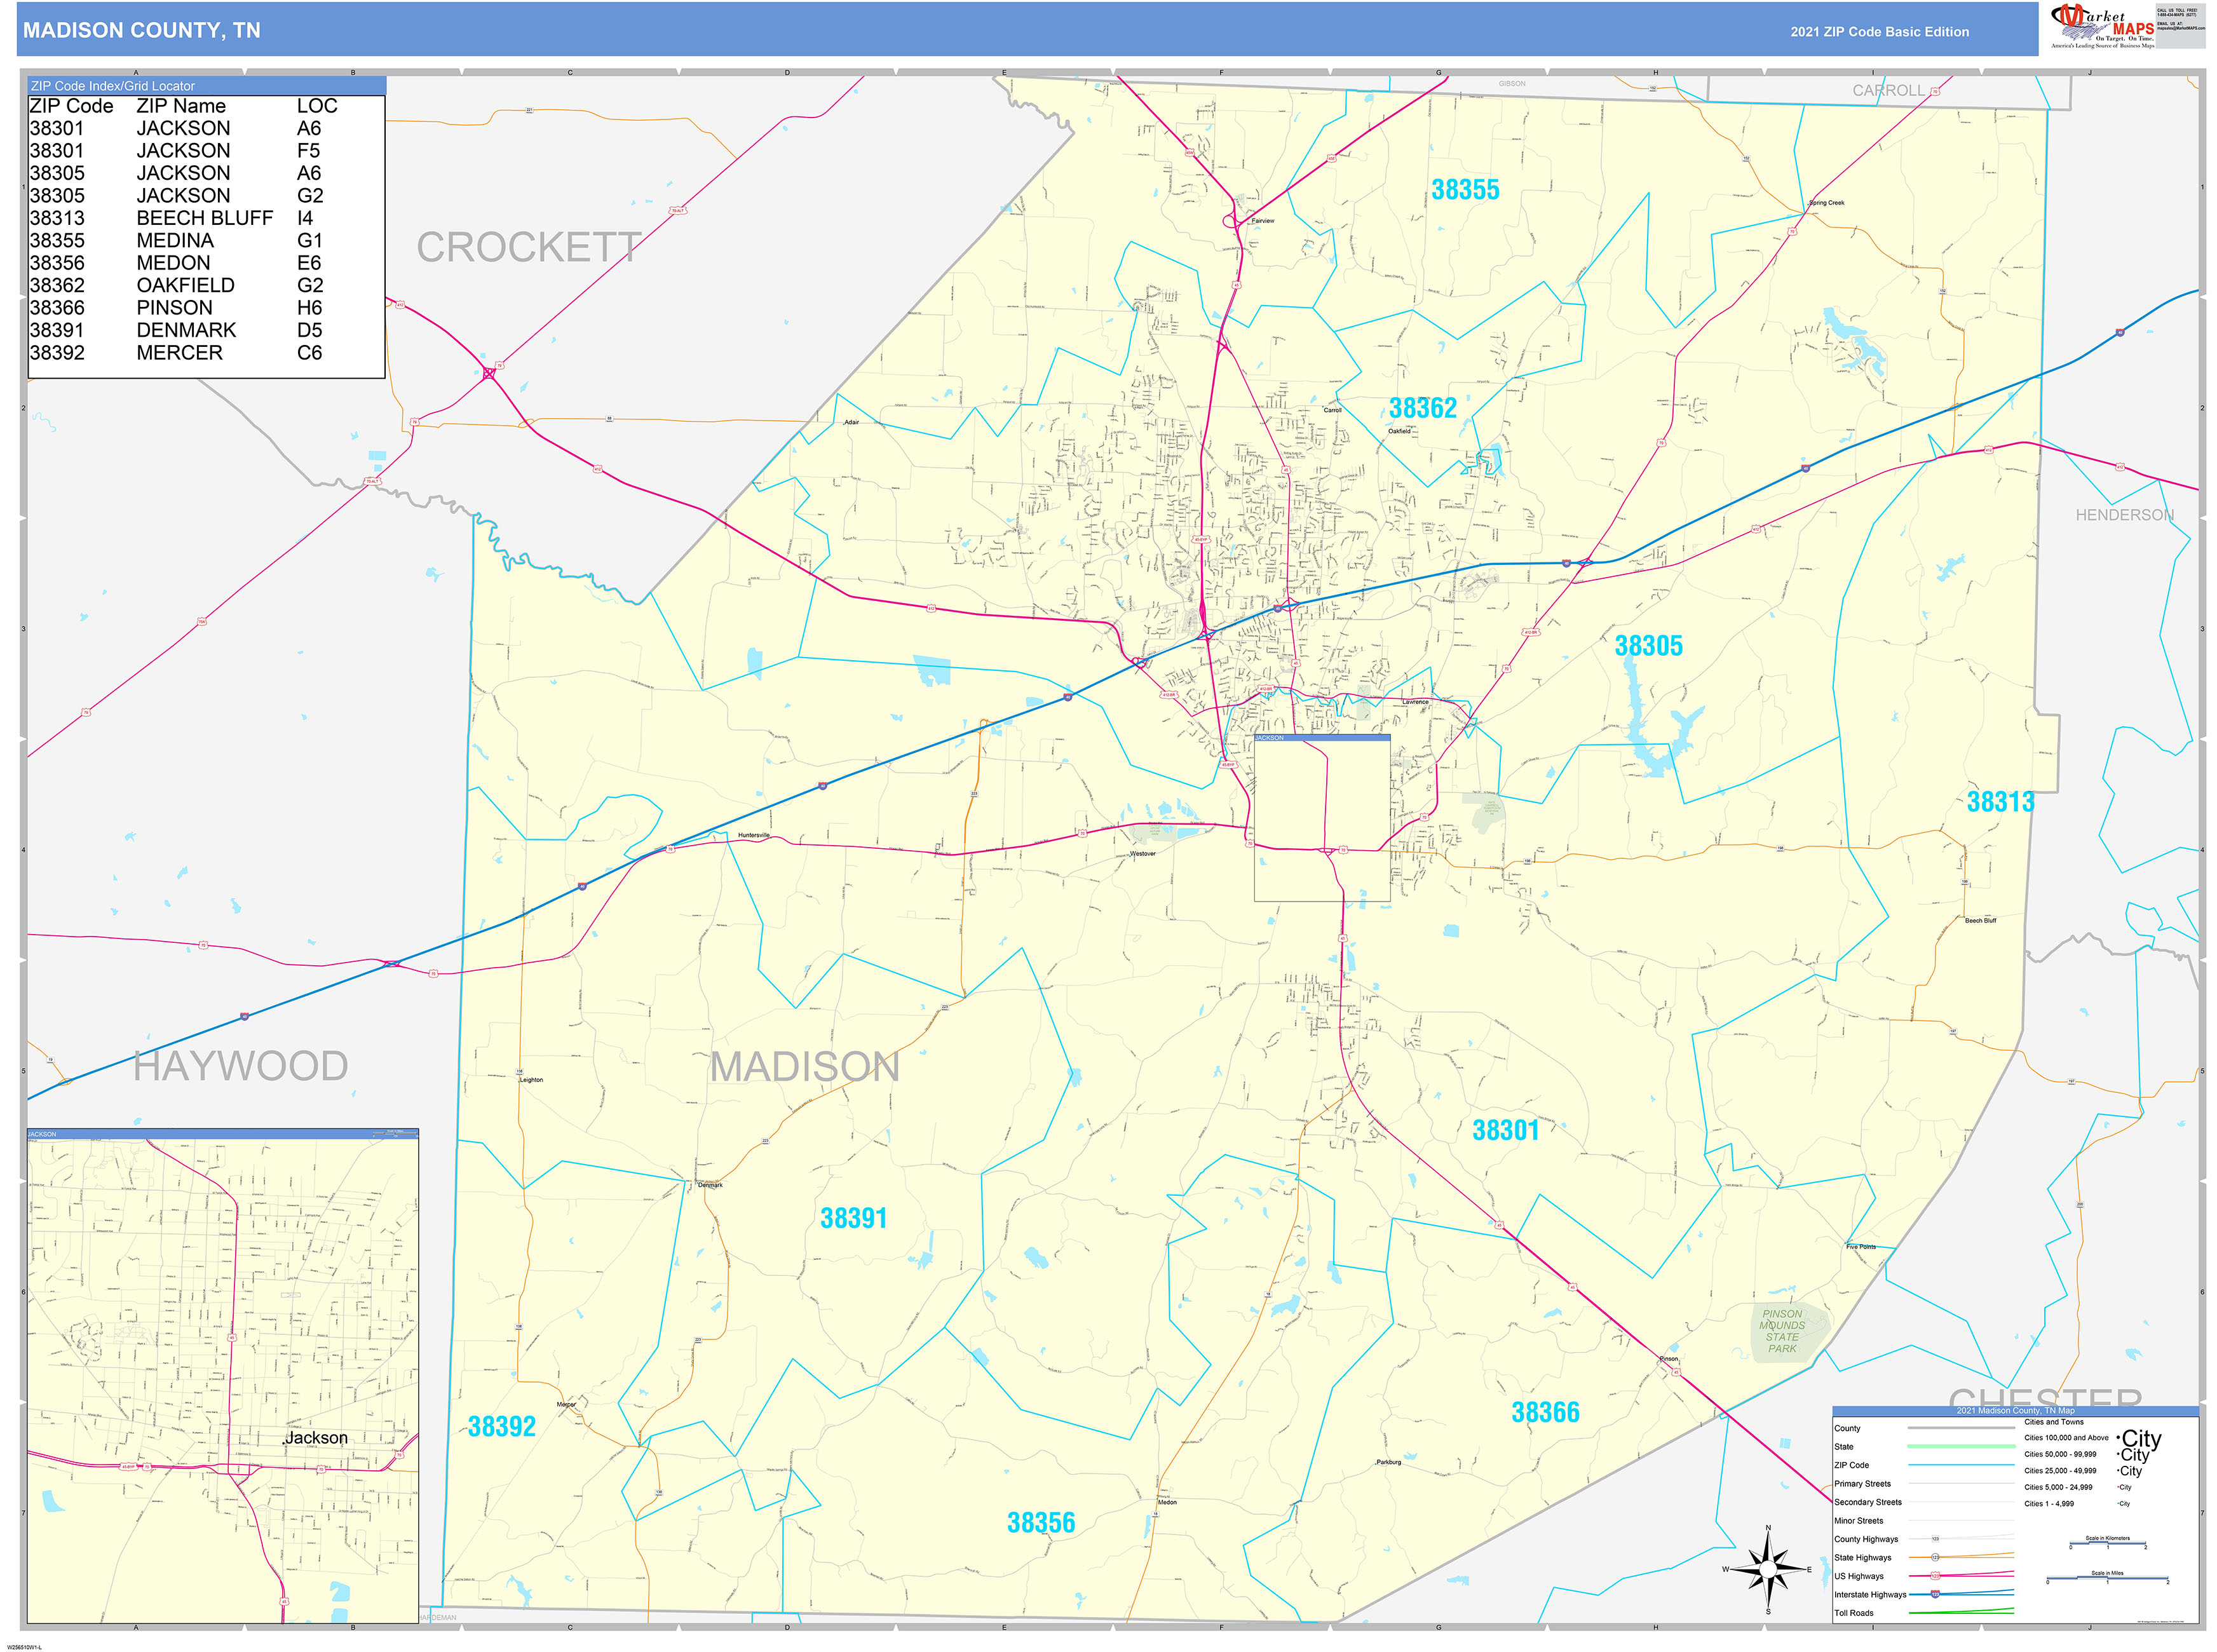Click the Westover town label
Viewport: 2217px width, 1652px height.
click(1142, 853)
